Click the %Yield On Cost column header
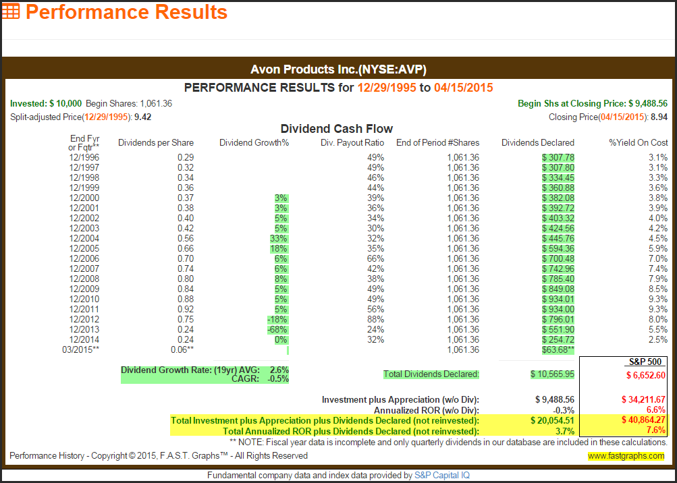The height and width of the screenshot is (483, 677). (x=639, y=142)
